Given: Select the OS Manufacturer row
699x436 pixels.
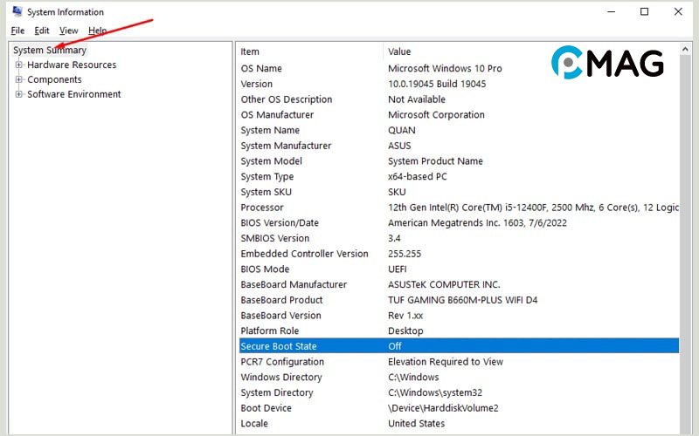Looking at the screenshot, I should [460, 115].
